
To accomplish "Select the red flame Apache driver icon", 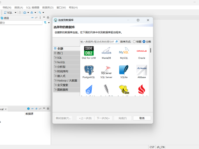I will click(142, 89).
